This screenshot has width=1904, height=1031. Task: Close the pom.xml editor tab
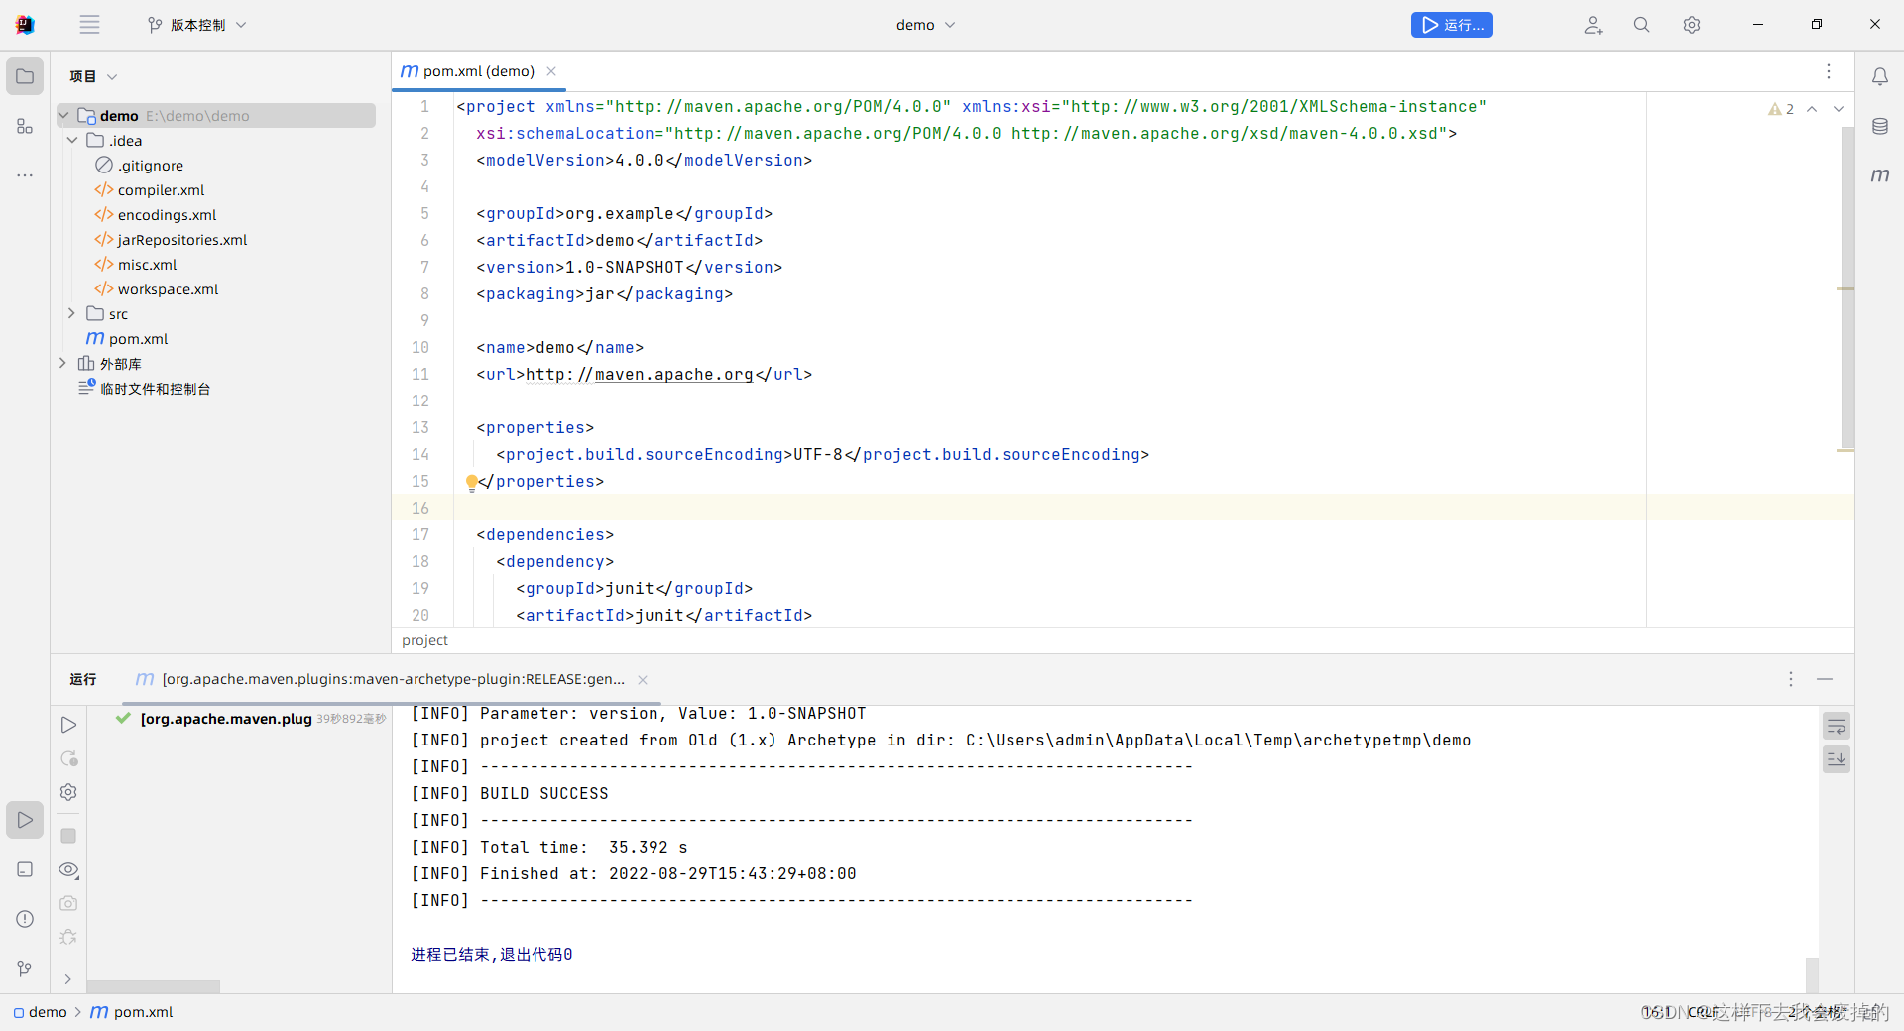[551, 71]
